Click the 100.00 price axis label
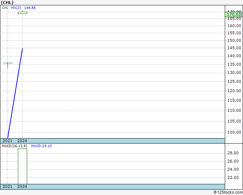The height and width of the screenshot is (195, 243). (234, 132)
